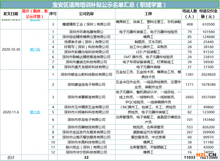Select company cell 深圳市银宝山新科技股份有限公司
Viewport: 220px width, 161px height.
[86, 74]
